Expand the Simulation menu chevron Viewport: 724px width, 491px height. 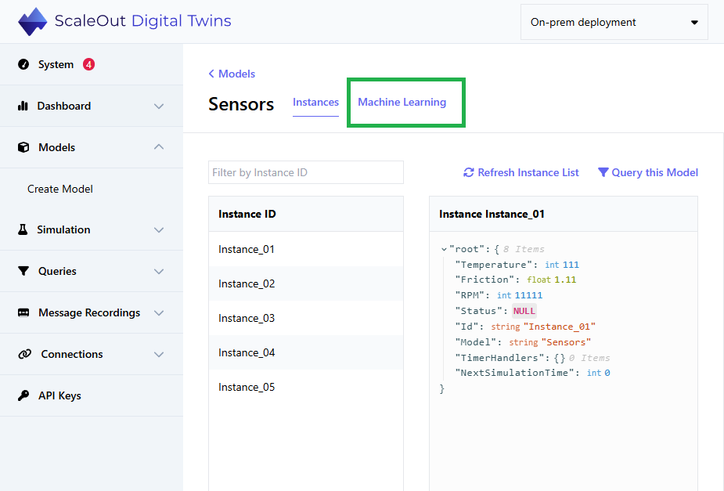[x=159, y=230]
